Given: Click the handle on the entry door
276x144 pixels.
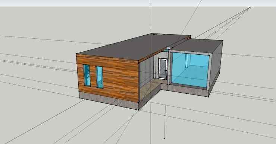Looking at the screenshot, I should click(x=166, y=70).
